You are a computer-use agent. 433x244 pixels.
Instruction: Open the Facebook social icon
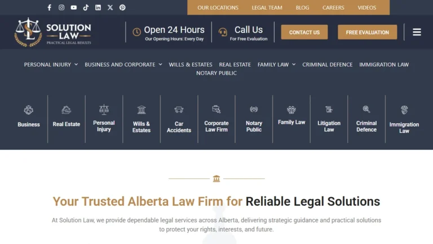tap(50, 7)
